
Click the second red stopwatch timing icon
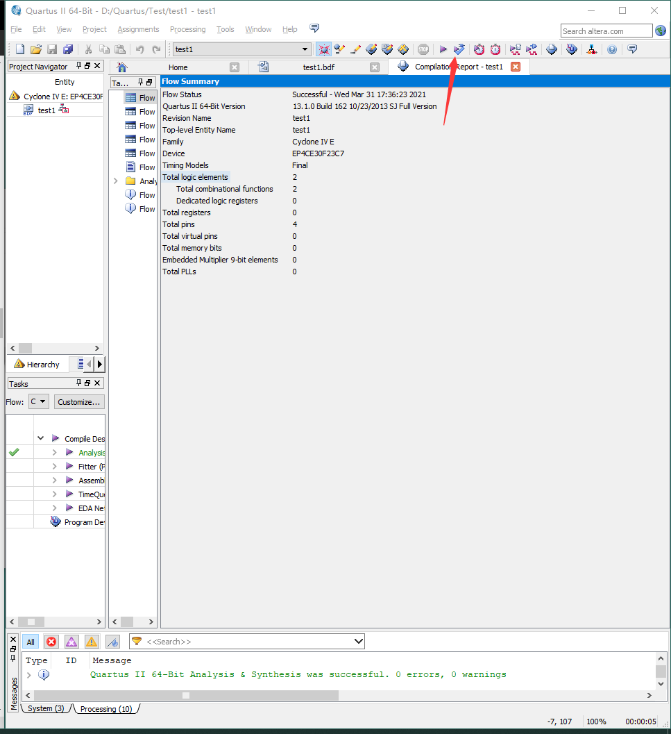pos(495,49)
